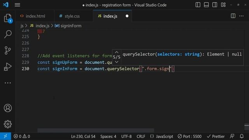Click the ".form.sign" string on line 230
Image resolution: width=249 pixels, height=140 pixels.
pyautogui.click(x=156, y=69)
